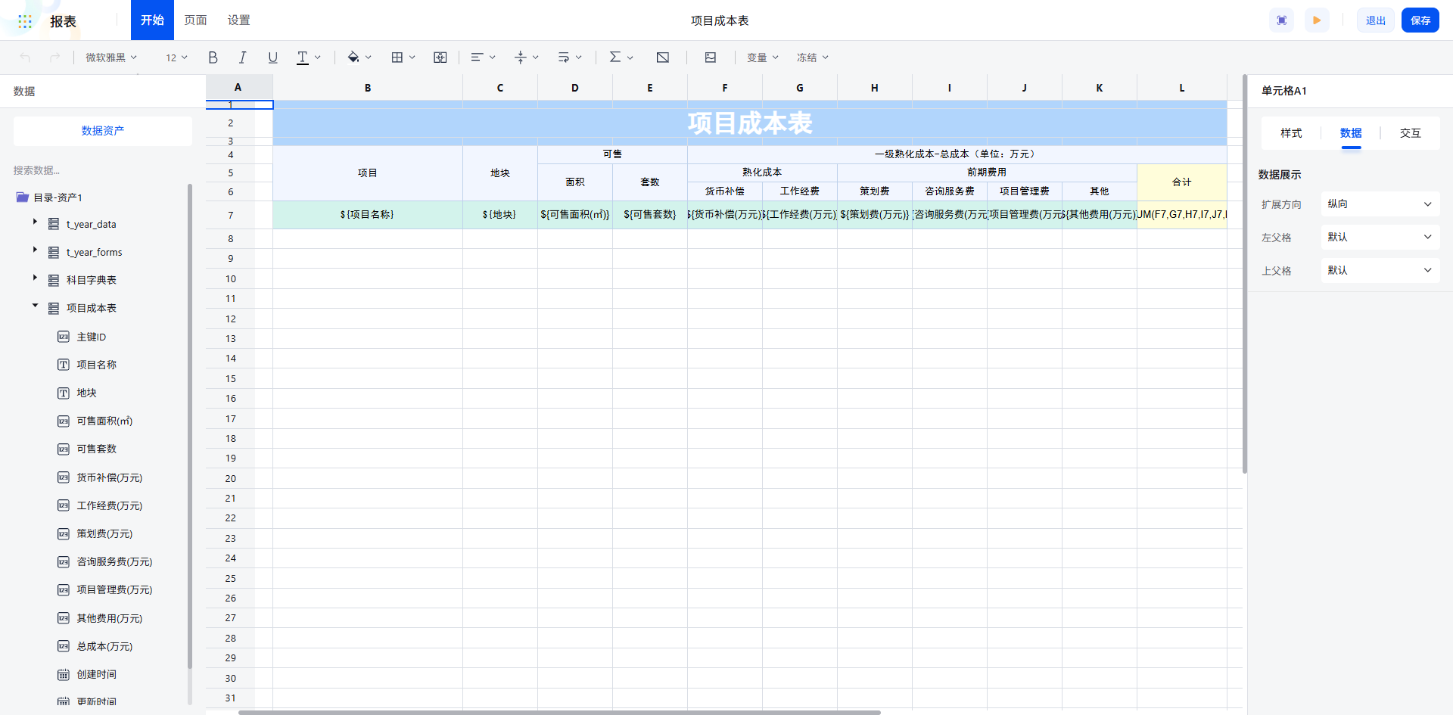The height and width of the screenshot is (715, 1453).
Task: Click the undo icon in the toolbar
Action: pyautogui.click(x=23, y=57)
